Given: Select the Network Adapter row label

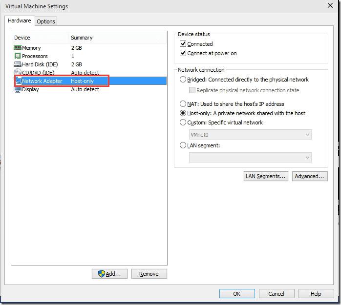Looking at the screenshot, I should [42, 81].
